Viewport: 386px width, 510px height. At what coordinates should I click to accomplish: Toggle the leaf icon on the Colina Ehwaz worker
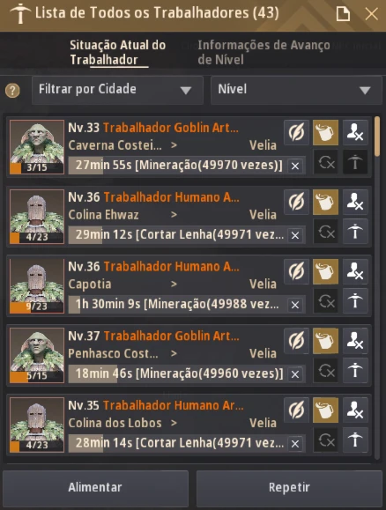pyautogui.click(x=296, y=202)
